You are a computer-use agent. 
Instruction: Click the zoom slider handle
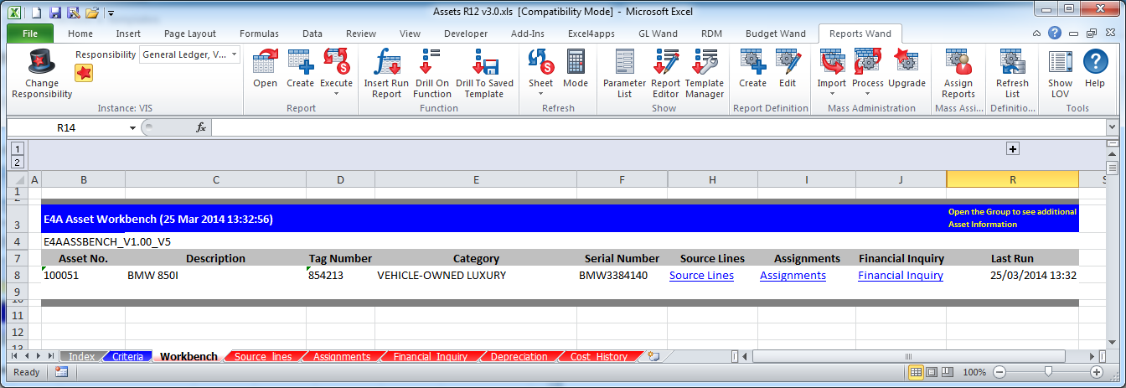pos(1048,372)
